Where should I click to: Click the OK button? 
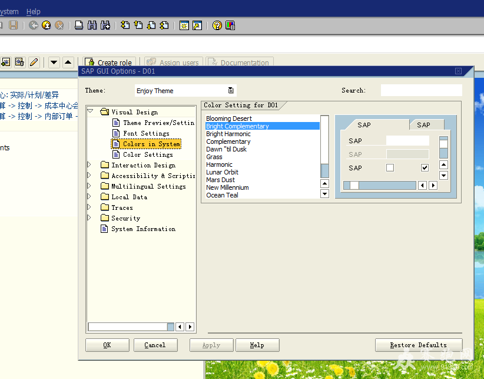click(x=107, y=345)
